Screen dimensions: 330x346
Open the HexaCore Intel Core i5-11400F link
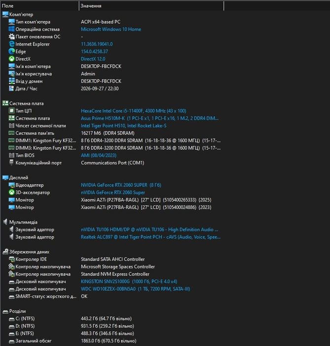tap(133, 111)
